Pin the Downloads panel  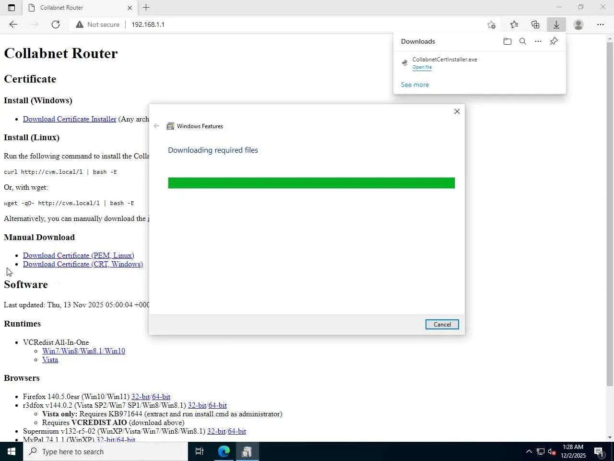[554, 41]
